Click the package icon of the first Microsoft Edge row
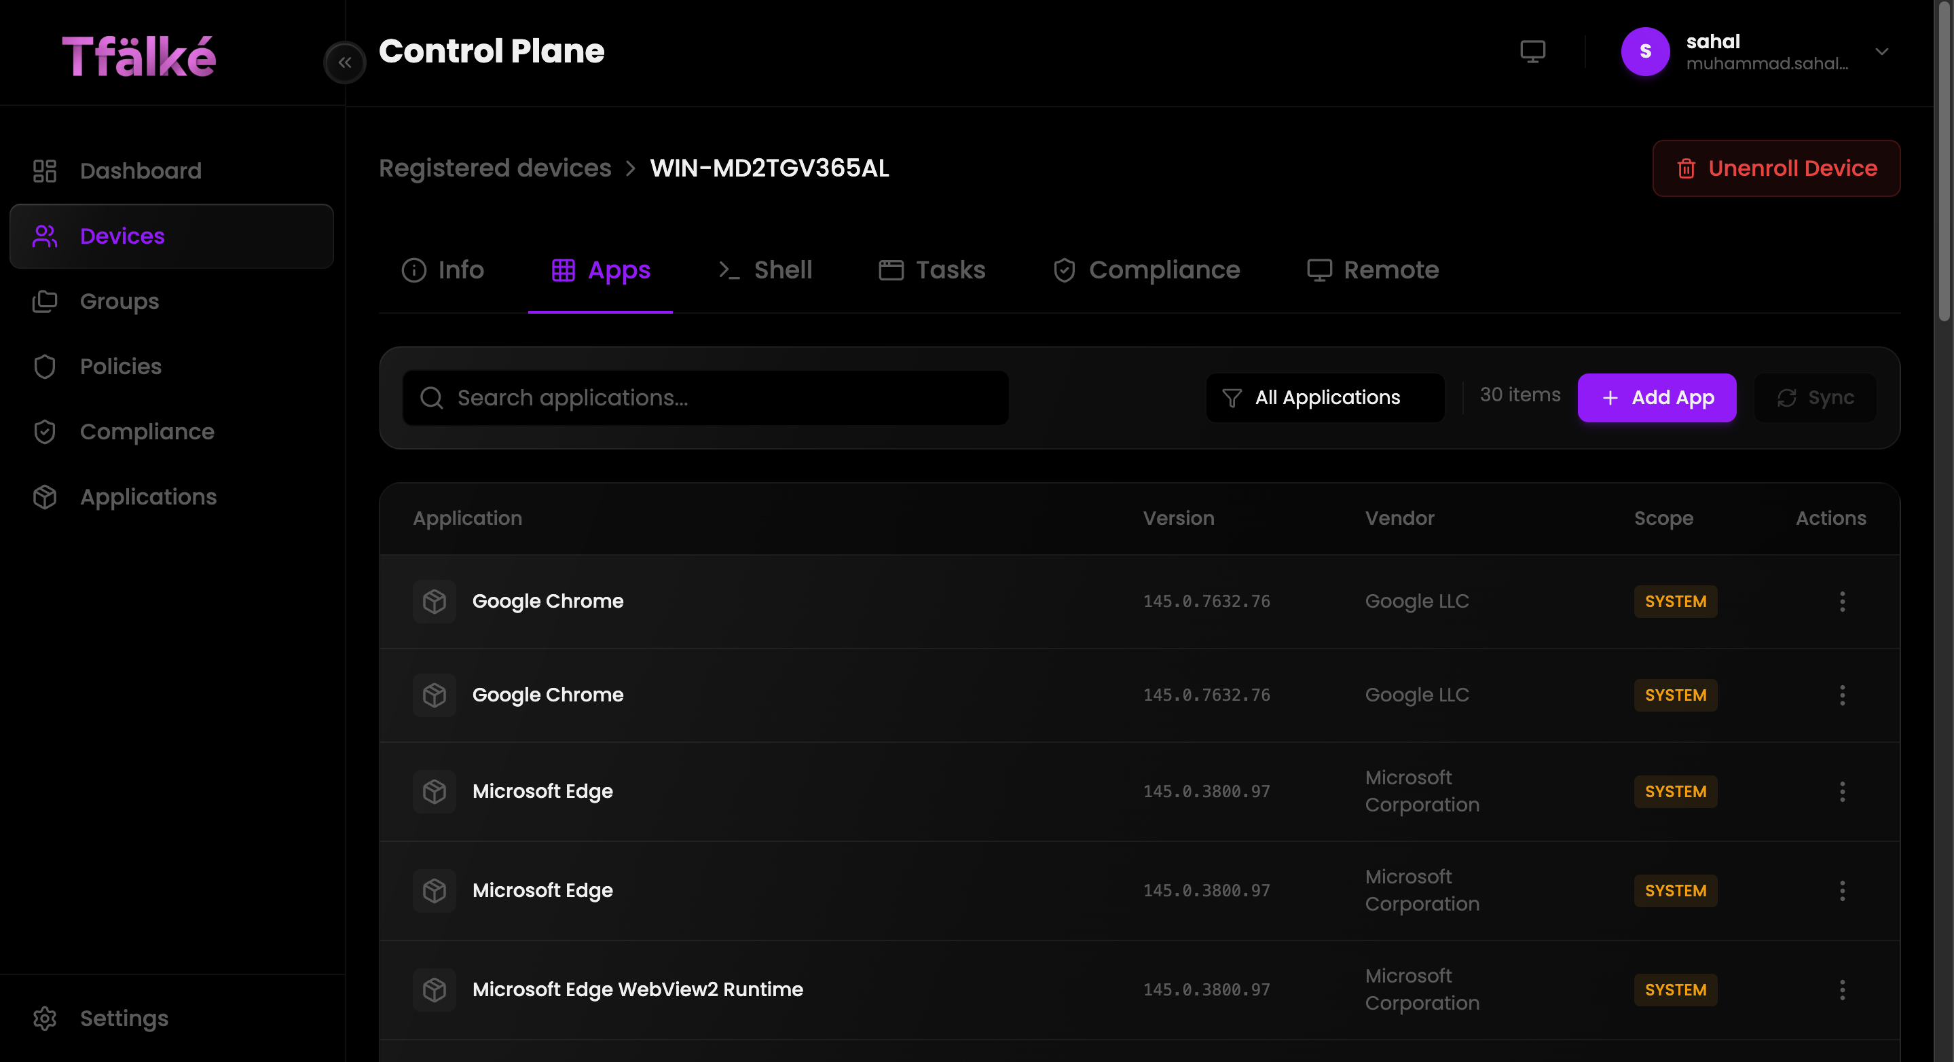This screenshot has width=1954, height=1062. (435, 791)
